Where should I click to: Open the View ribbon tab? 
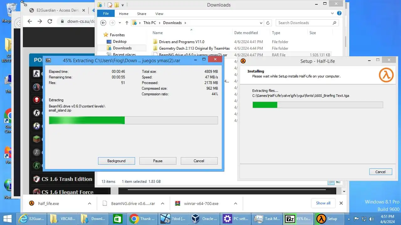click(159, 14)
